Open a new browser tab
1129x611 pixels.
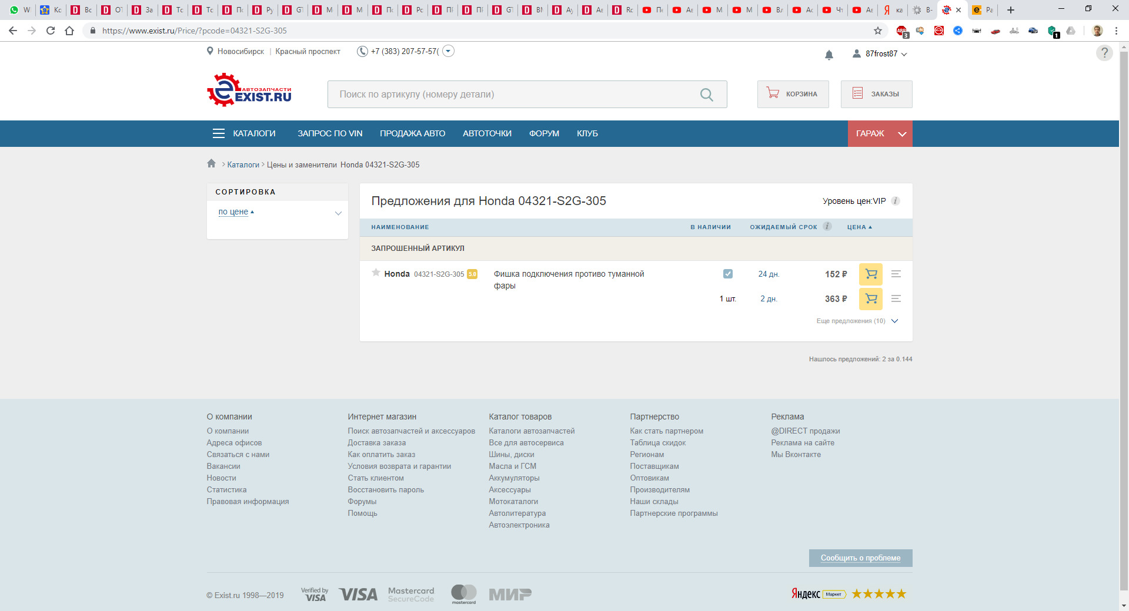pyautogui.click(x=1011, y=10)
